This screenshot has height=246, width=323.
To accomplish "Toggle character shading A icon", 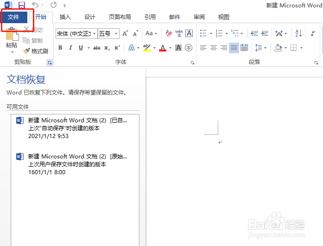I will (x=178, y=48).
